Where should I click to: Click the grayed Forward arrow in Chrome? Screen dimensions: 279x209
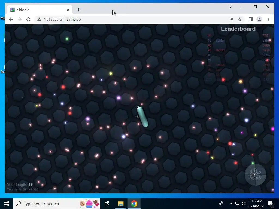click(20, 19)
